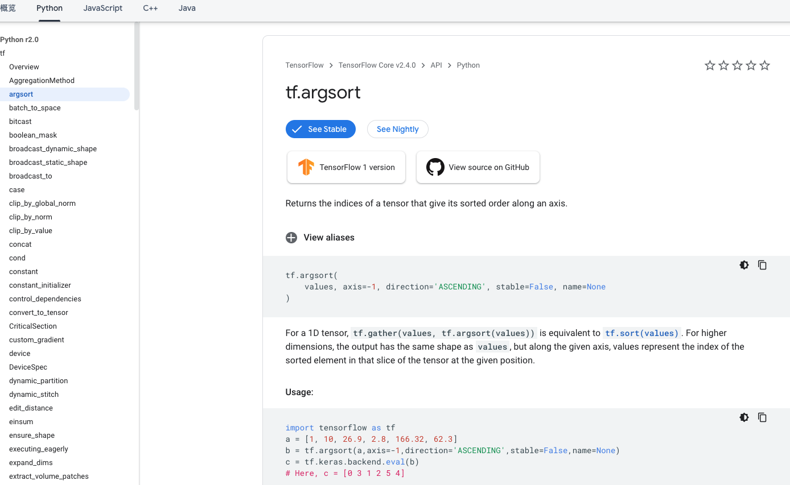The height and width of the screenshot is (485, 790).
Task: Click the TensorFlow logo icon
Action: point(306,167)
